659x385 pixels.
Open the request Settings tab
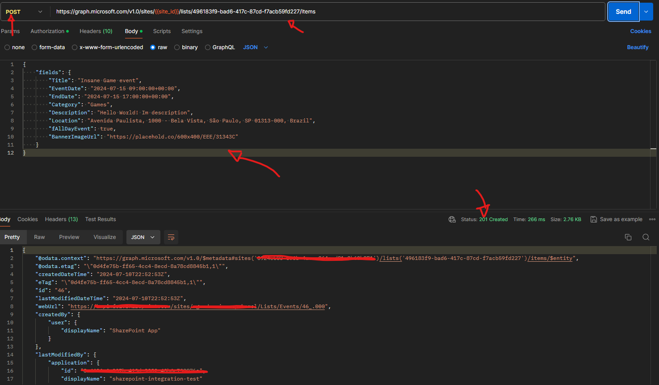(x=192, y=31)
